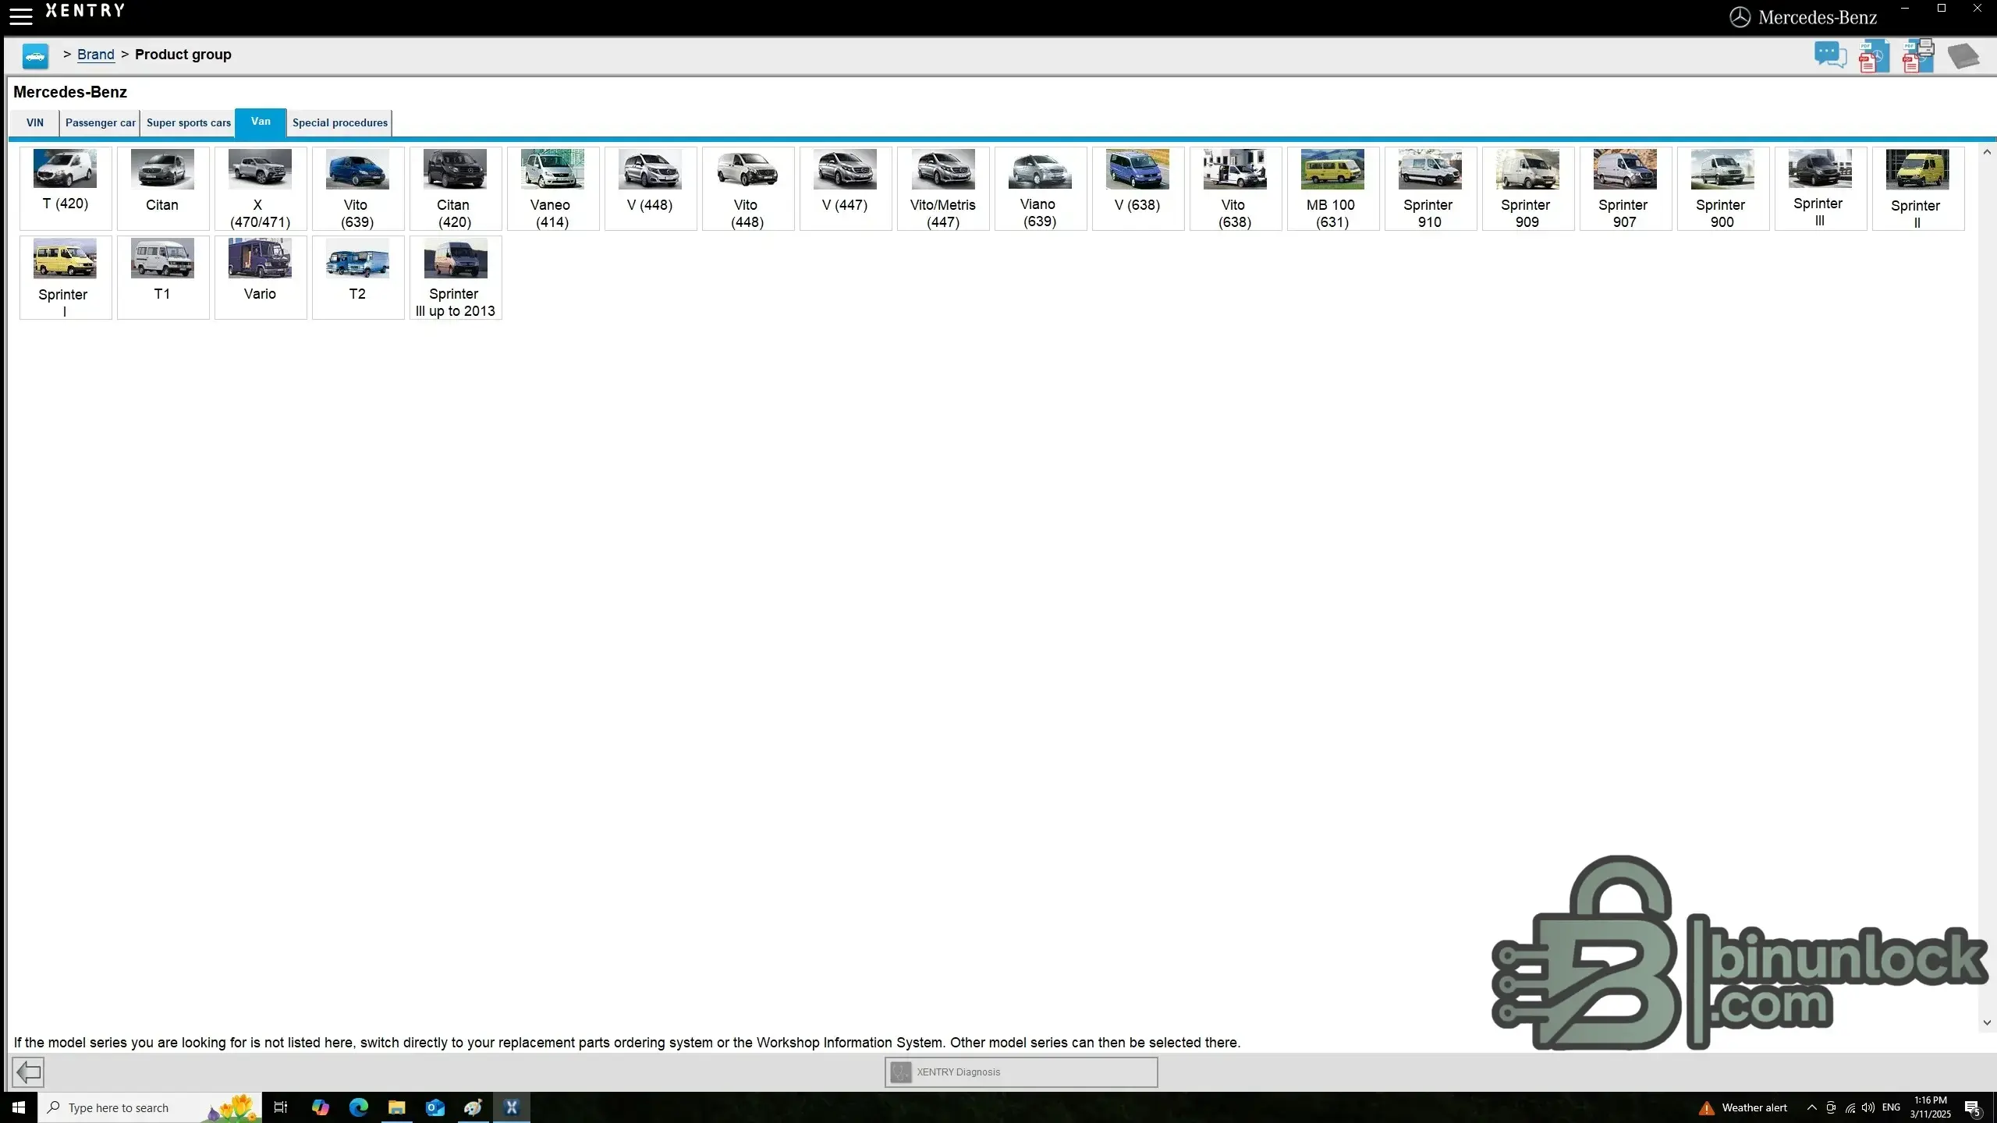
Task: Choose the Vario model
Action: tap(261, 278)
